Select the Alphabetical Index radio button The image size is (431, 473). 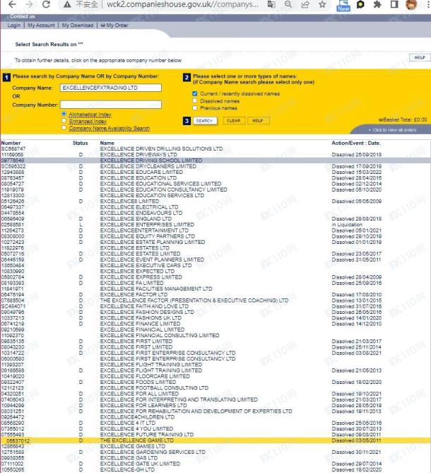(64, 114)
